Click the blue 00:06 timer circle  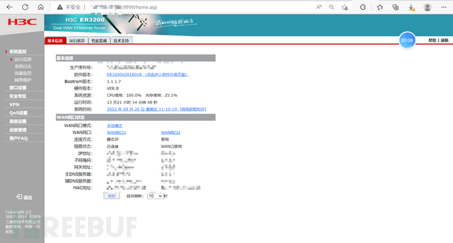(x=407, y=41)
